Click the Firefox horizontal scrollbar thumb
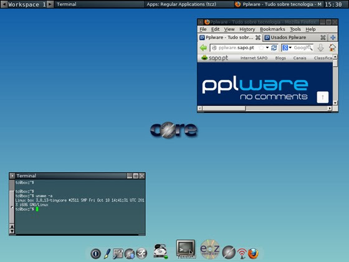 [224, 109]
